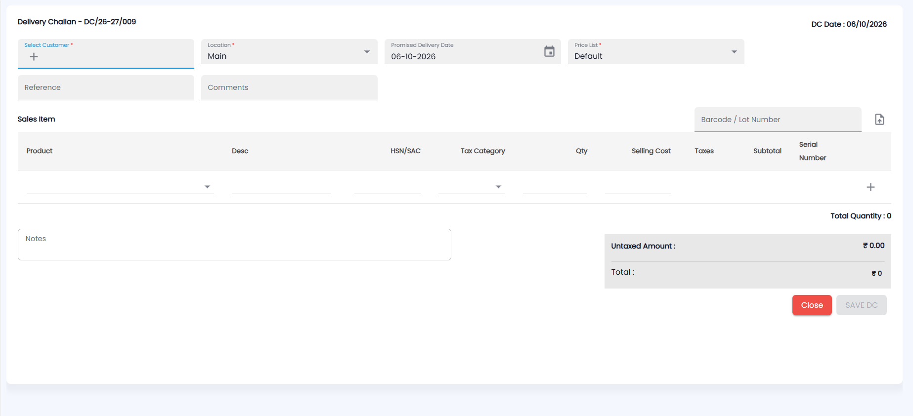Focus the Qty input in item row

[555, 186]
